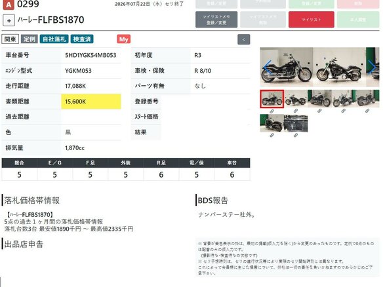This screenshot has height=287, width=383.
Task: Click the 総合 score of 5
Action: [x=19, y=175]
